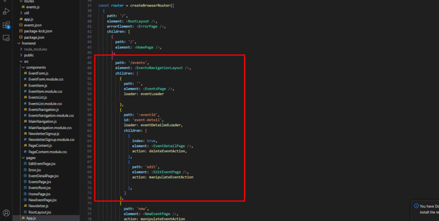
Task: Expand the public folder
Action: pos(21,55)
